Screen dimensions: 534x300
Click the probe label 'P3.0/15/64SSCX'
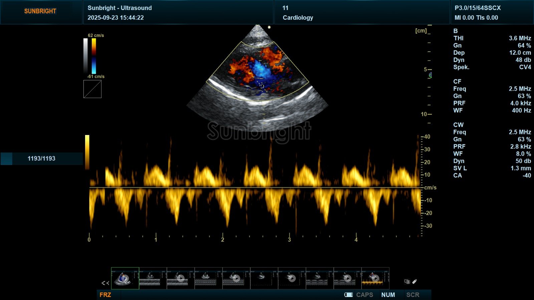(478, 8)
